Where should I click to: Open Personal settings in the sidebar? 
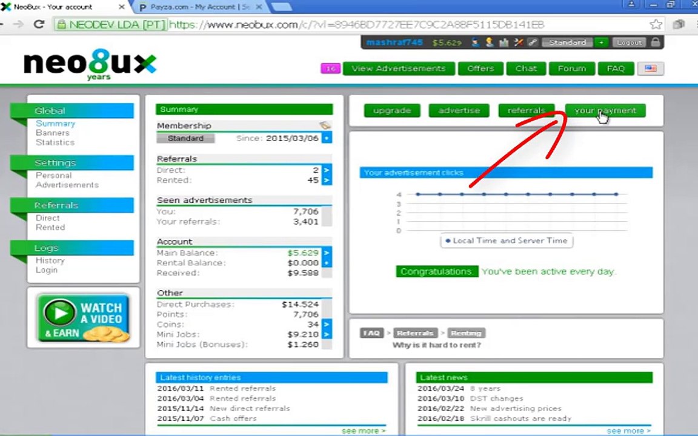(53, 175)
